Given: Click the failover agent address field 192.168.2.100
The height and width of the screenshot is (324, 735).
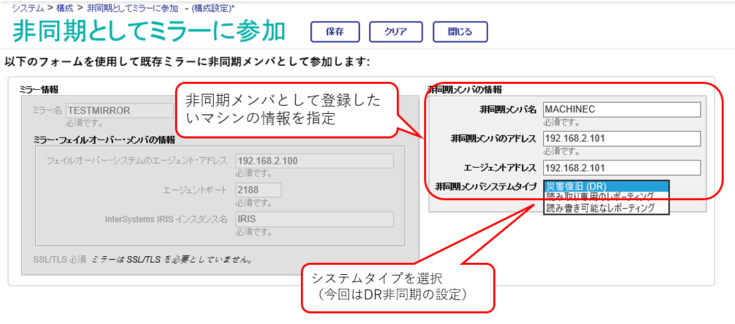Looking at the screenshot, I should coord(314,161).
